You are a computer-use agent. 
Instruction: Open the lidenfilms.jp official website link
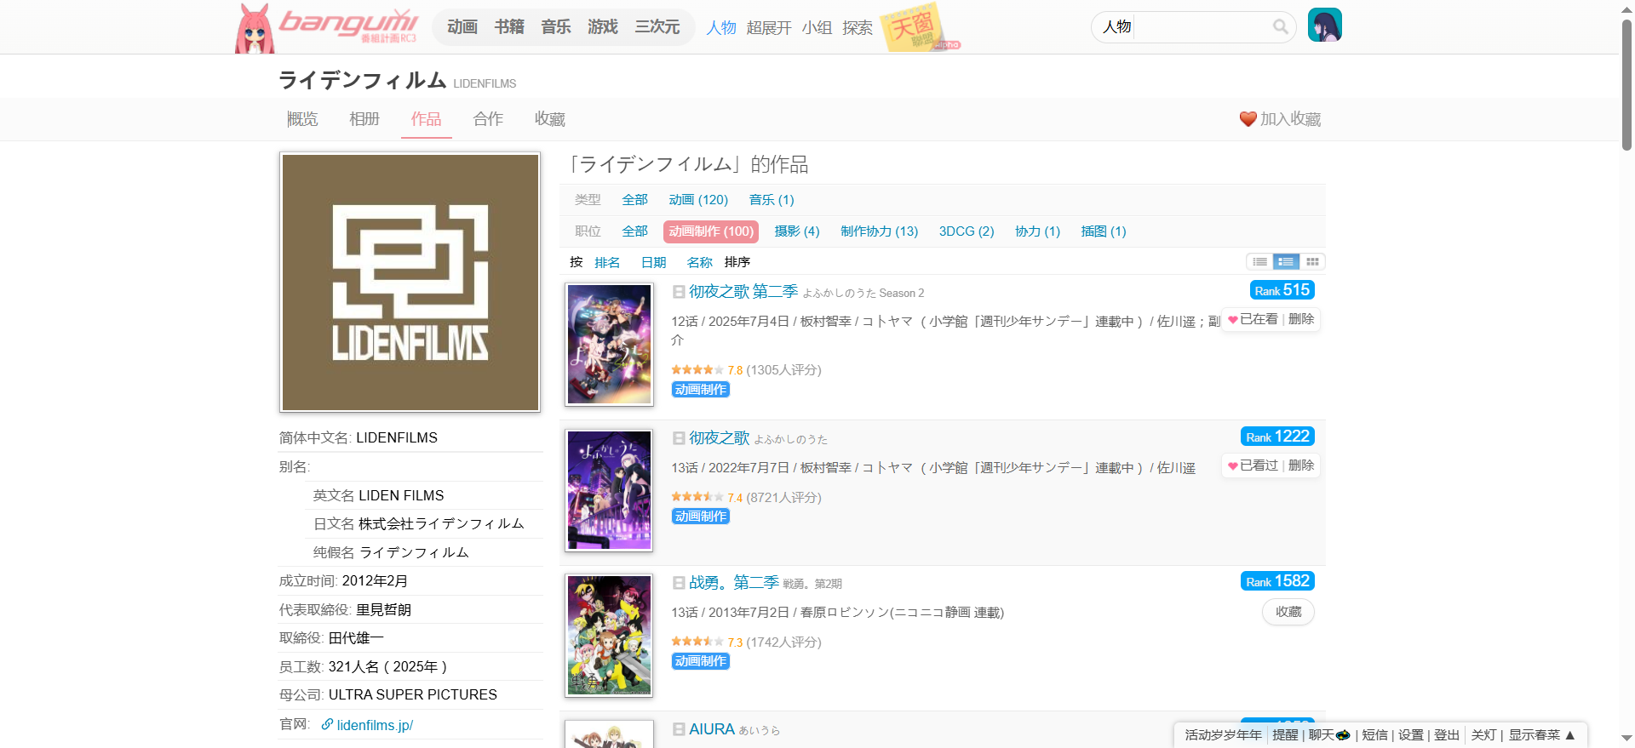tap(374, 725)
